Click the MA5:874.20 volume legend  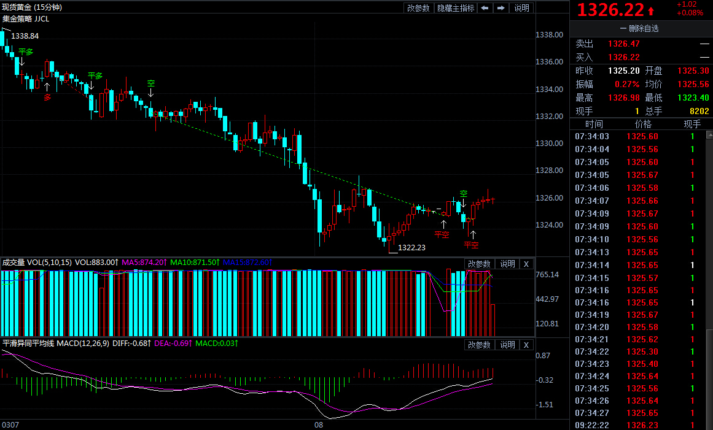144,262
